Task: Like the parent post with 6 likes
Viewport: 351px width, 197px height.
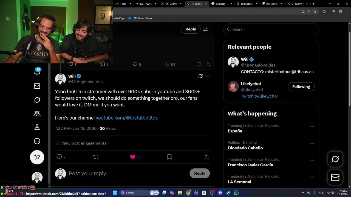Action: click(x=135, y=64)
